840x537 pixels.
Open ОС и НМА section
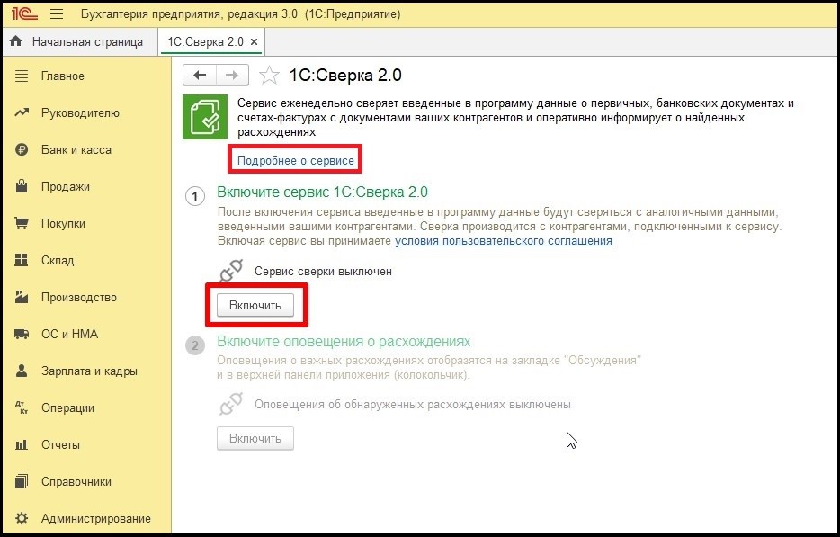tap(69, 335)
